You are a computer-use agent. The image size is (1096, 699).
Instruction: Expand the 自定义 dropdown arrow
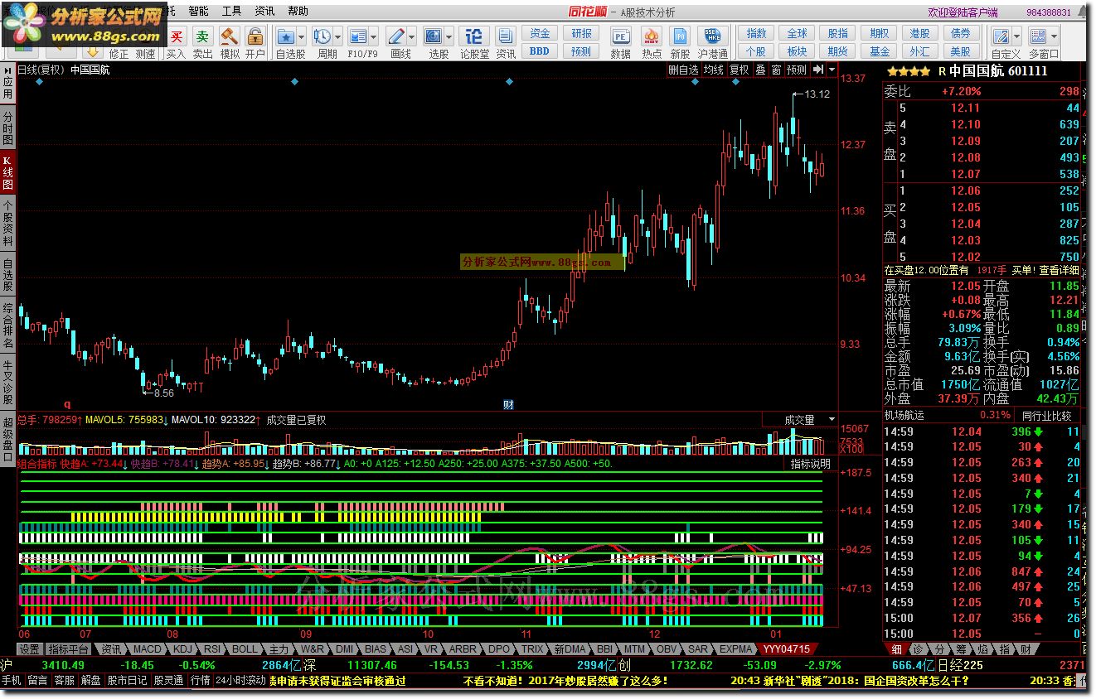click(x=1017, y=36)
